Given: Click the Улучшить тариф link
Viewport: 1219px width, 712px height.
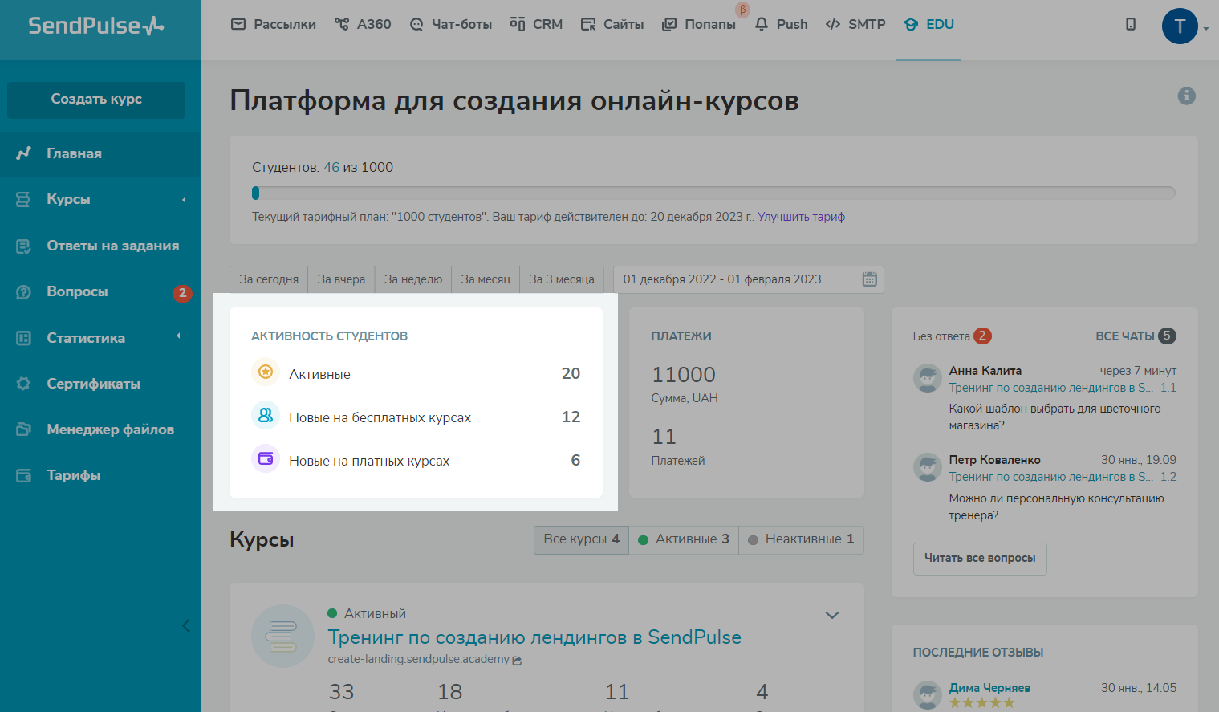Looking at the screenshot, I should [x=801, y=217].
